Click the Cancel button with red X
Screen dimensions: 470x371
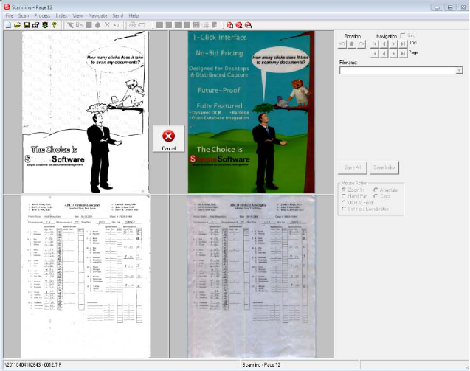pos(168,139)
